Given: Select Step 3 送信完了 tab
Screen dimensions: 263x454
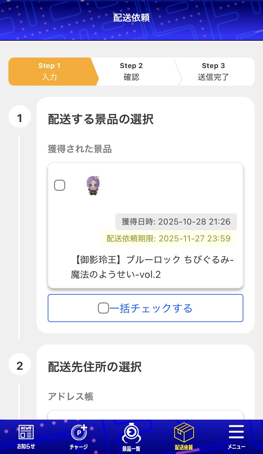Looking at the screenshot, I should click(213, 72).
